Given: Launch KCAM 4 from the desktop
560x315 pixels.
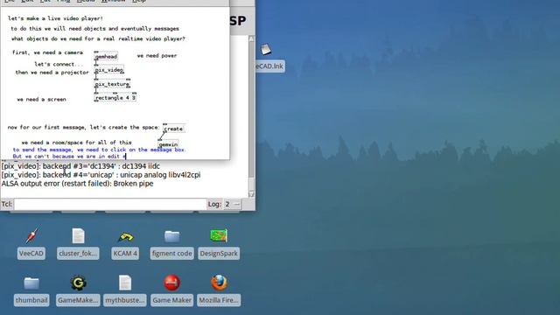Looking at the screenshot, I should [x=125, y=243].
